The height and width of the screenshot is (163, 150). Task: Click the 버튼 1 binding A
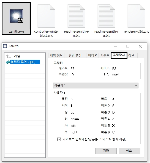(113, 99)
